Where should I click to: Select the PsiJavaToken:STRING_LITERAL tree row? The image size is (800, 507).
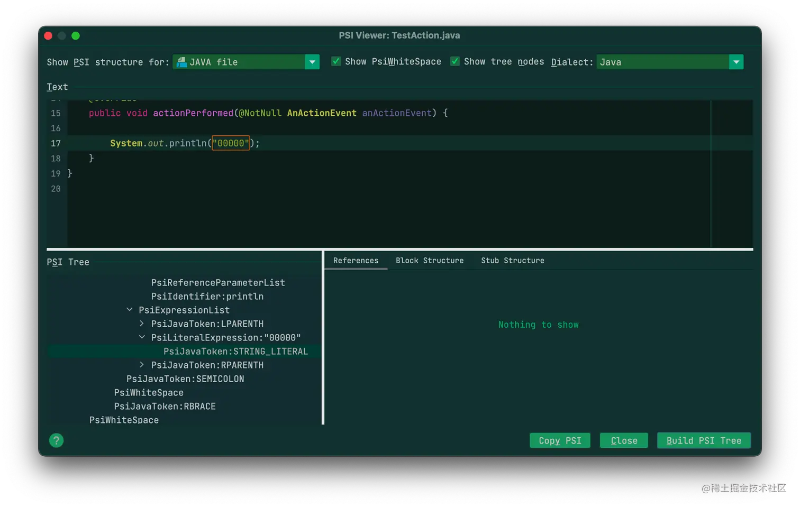[x=235, y=352]
